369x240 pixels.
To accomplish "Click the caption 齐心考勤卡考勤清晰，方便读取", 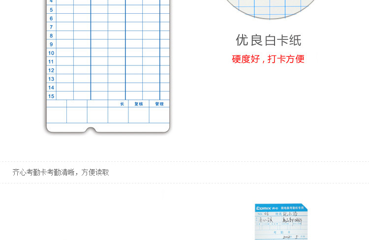I will click(x=61, y=172).
